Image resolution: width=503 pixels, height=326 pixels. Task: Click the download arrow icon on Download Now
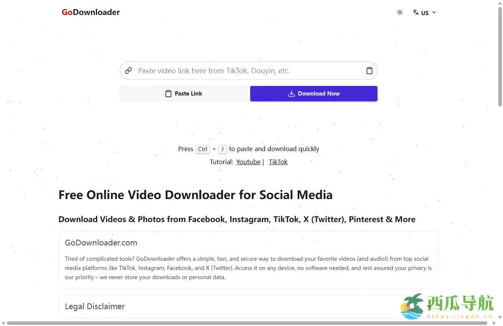[291, 93]
